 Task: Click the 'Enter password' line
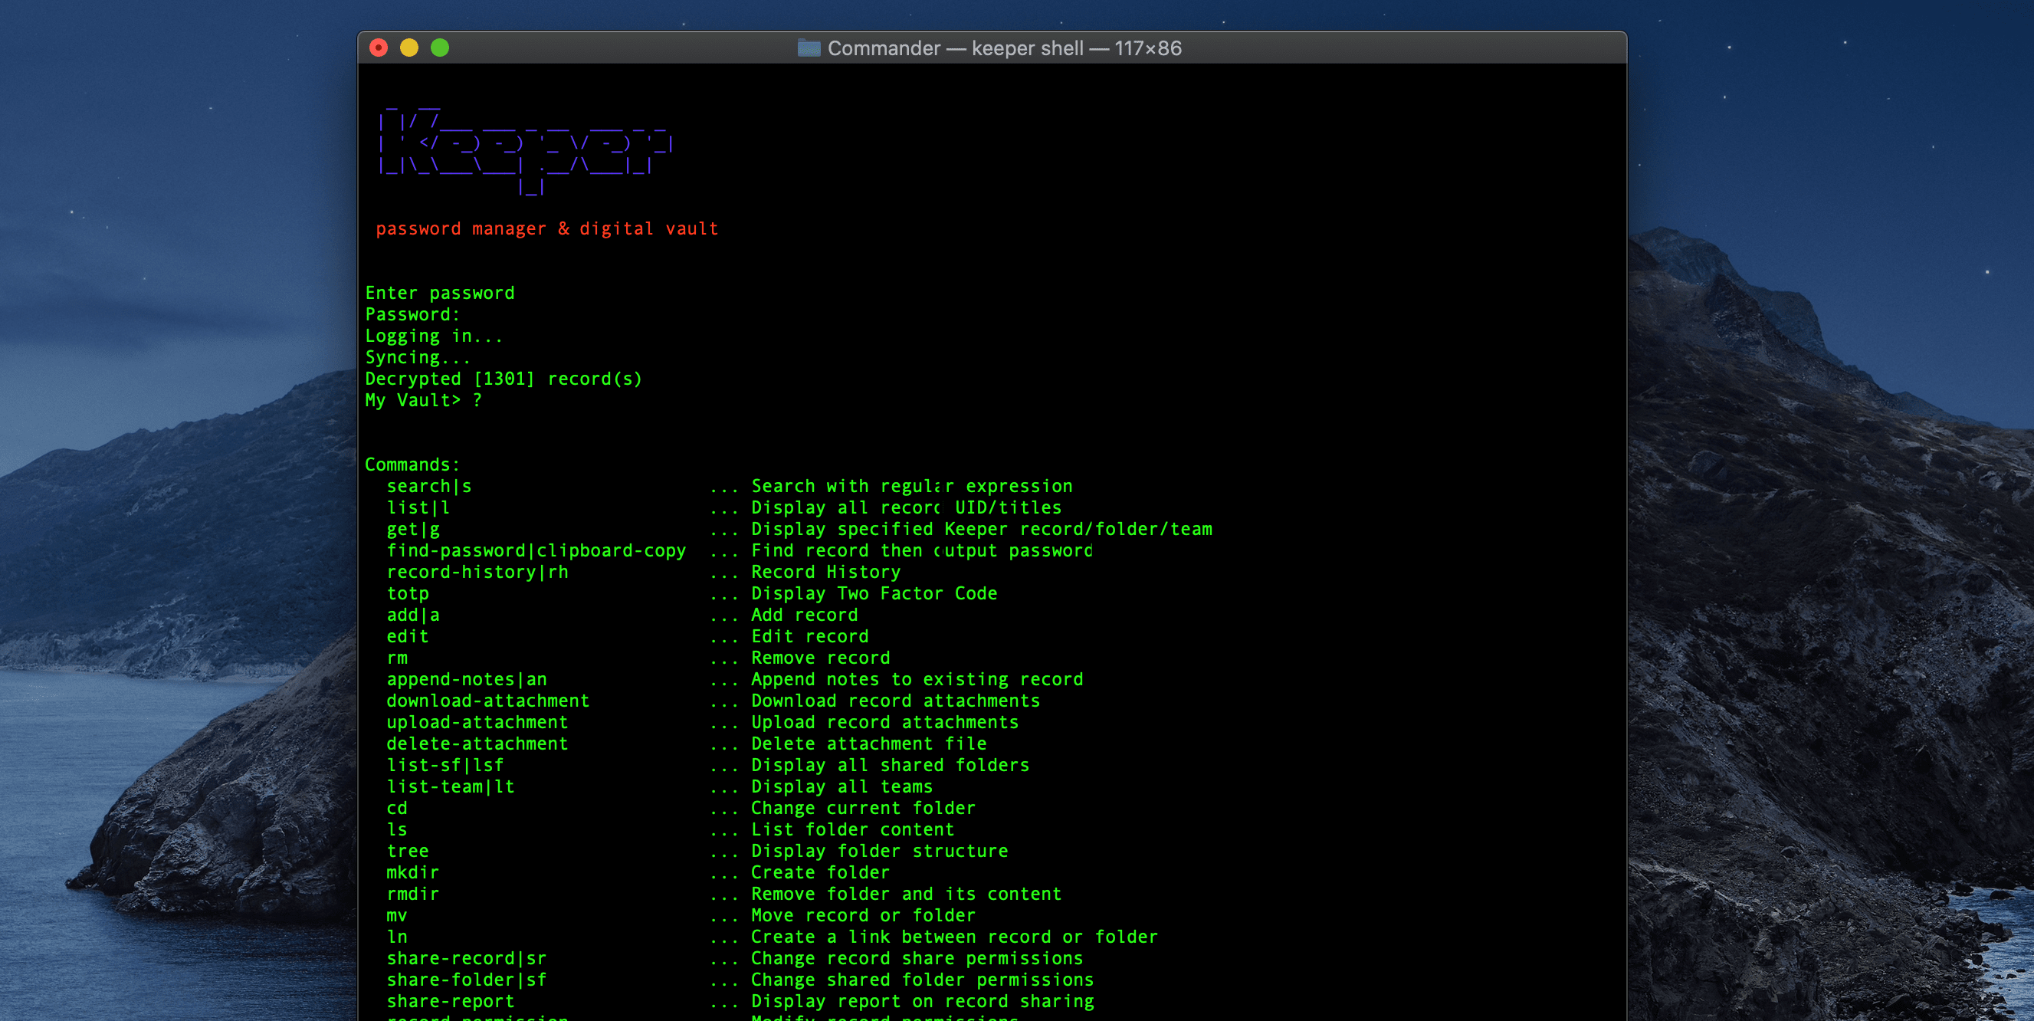click(440, 293)
